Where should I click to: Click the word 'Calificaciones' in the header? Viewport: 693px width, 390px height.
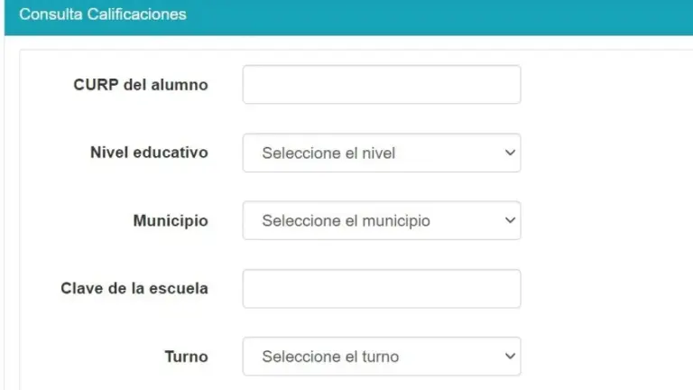(136, 14)
